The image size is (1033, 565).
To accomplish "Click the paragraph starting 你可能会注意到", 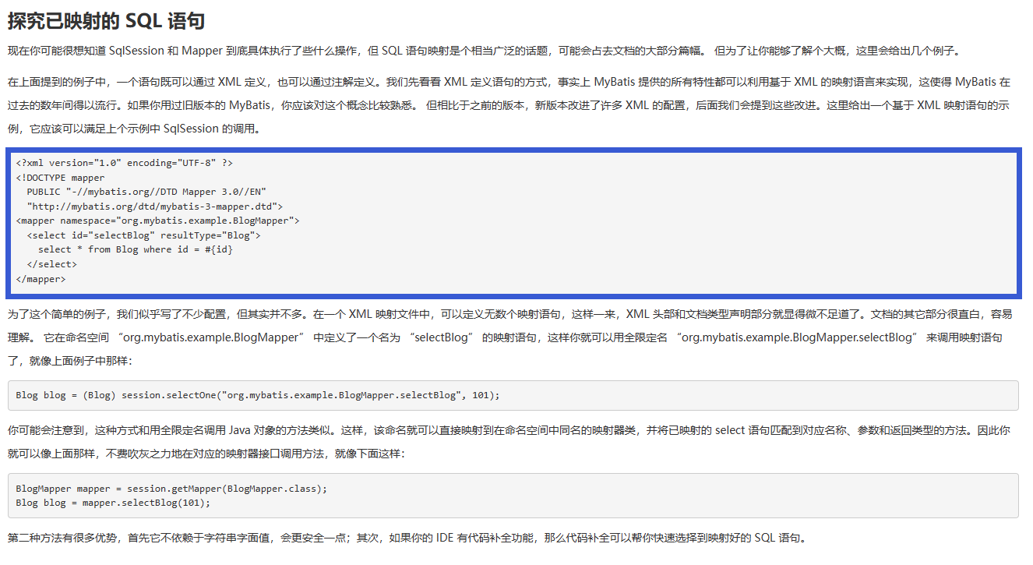I will pyautogui.click(x=509, y=441).
